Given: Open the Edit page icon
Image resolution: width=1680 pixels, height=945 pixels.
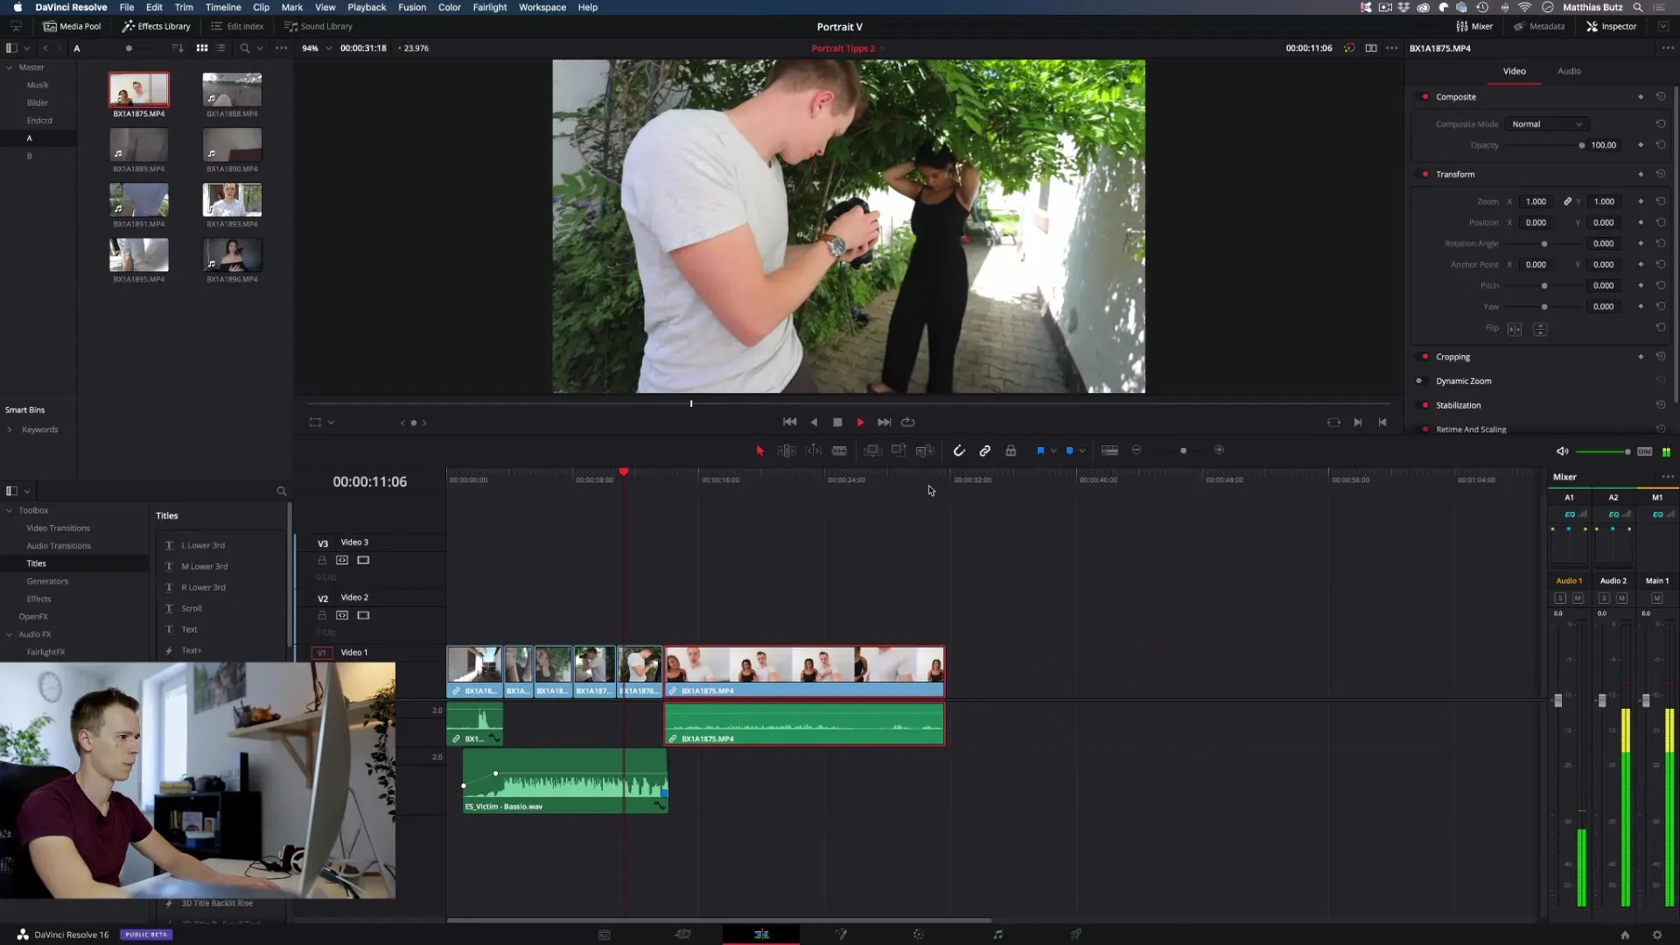Looking at the screenshot, I should pyautogui.click(x=761, y=934).
